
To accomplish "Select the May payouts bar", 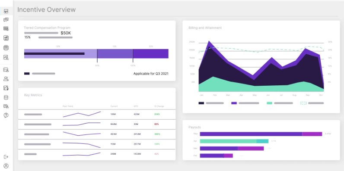I will tap(261, 134).
